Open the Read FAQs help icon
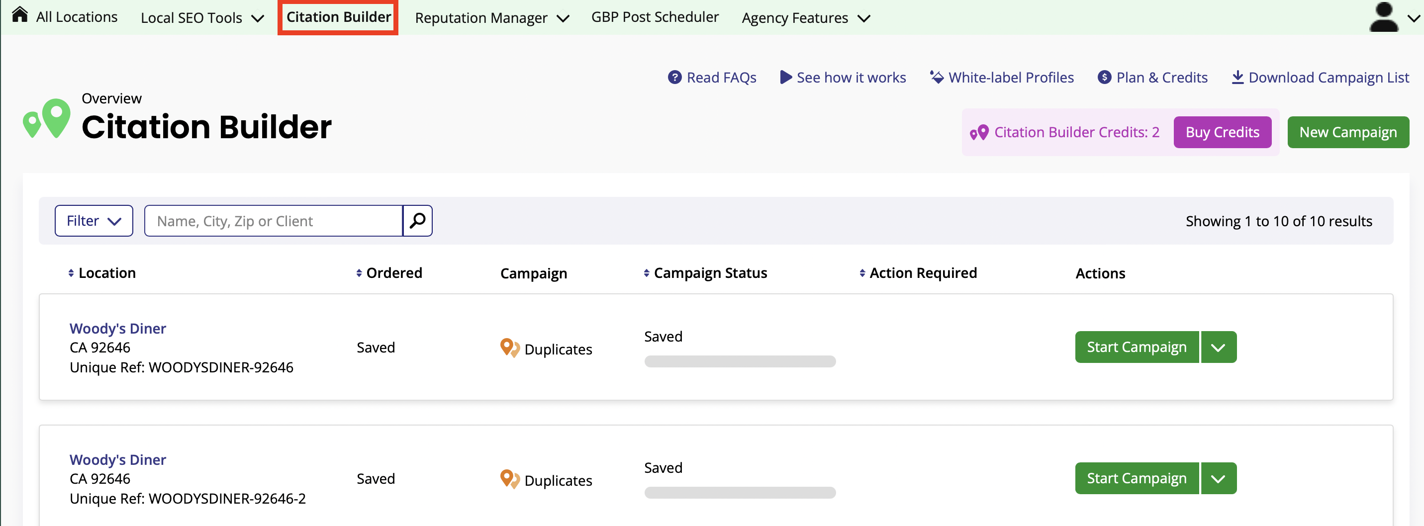 pos(675,78)
